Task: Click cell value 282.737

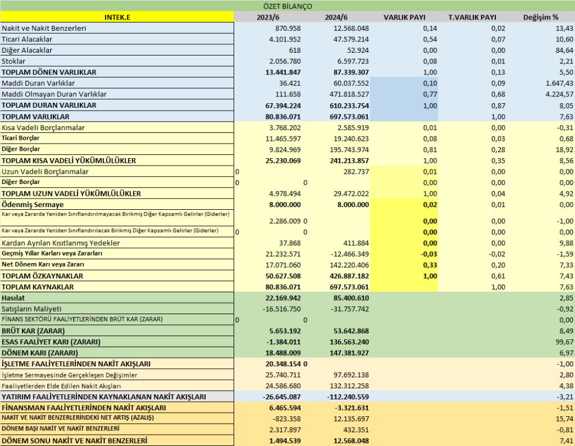Action: [356, 172]
